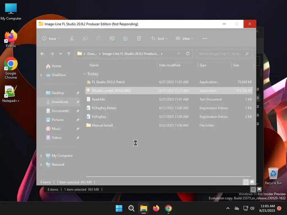Select Music in navigation pane

point(56,129)
